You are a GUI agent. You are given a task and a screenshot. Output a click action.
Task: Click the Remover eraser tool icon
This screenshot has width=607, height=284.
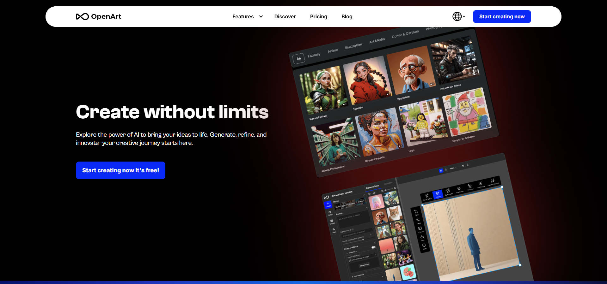[470, 186]
